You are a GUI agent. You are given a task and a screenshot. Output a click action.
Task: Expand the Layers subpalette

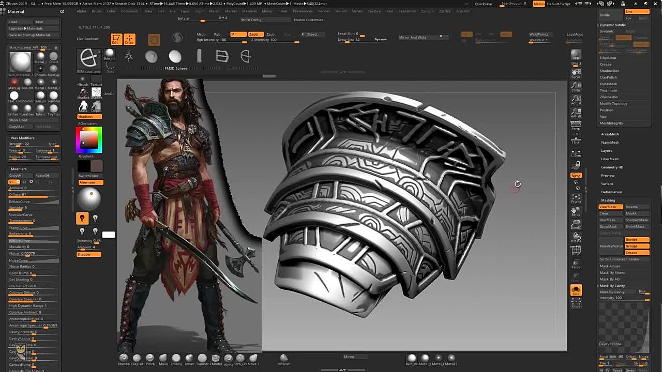[x=607, y=150]
